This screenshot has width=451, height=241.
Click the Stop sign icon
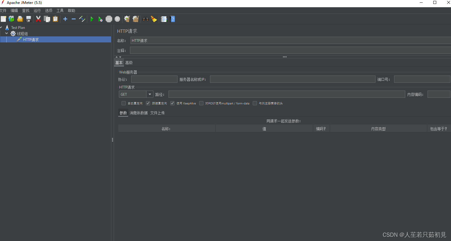tap(109, 19)
